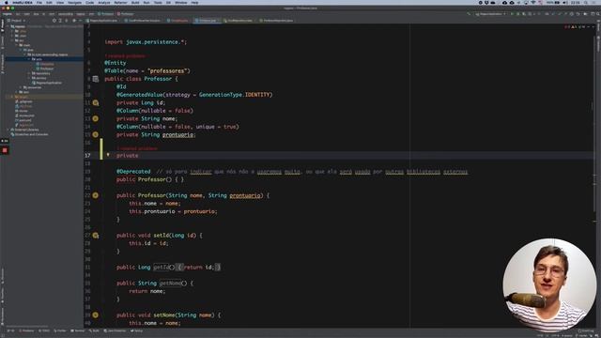Image resolution: width=601 pixels, height=338 pixels.
Task: Click the gutter icon beside the Professor constructor line 22
Action: tap(96, 195)
